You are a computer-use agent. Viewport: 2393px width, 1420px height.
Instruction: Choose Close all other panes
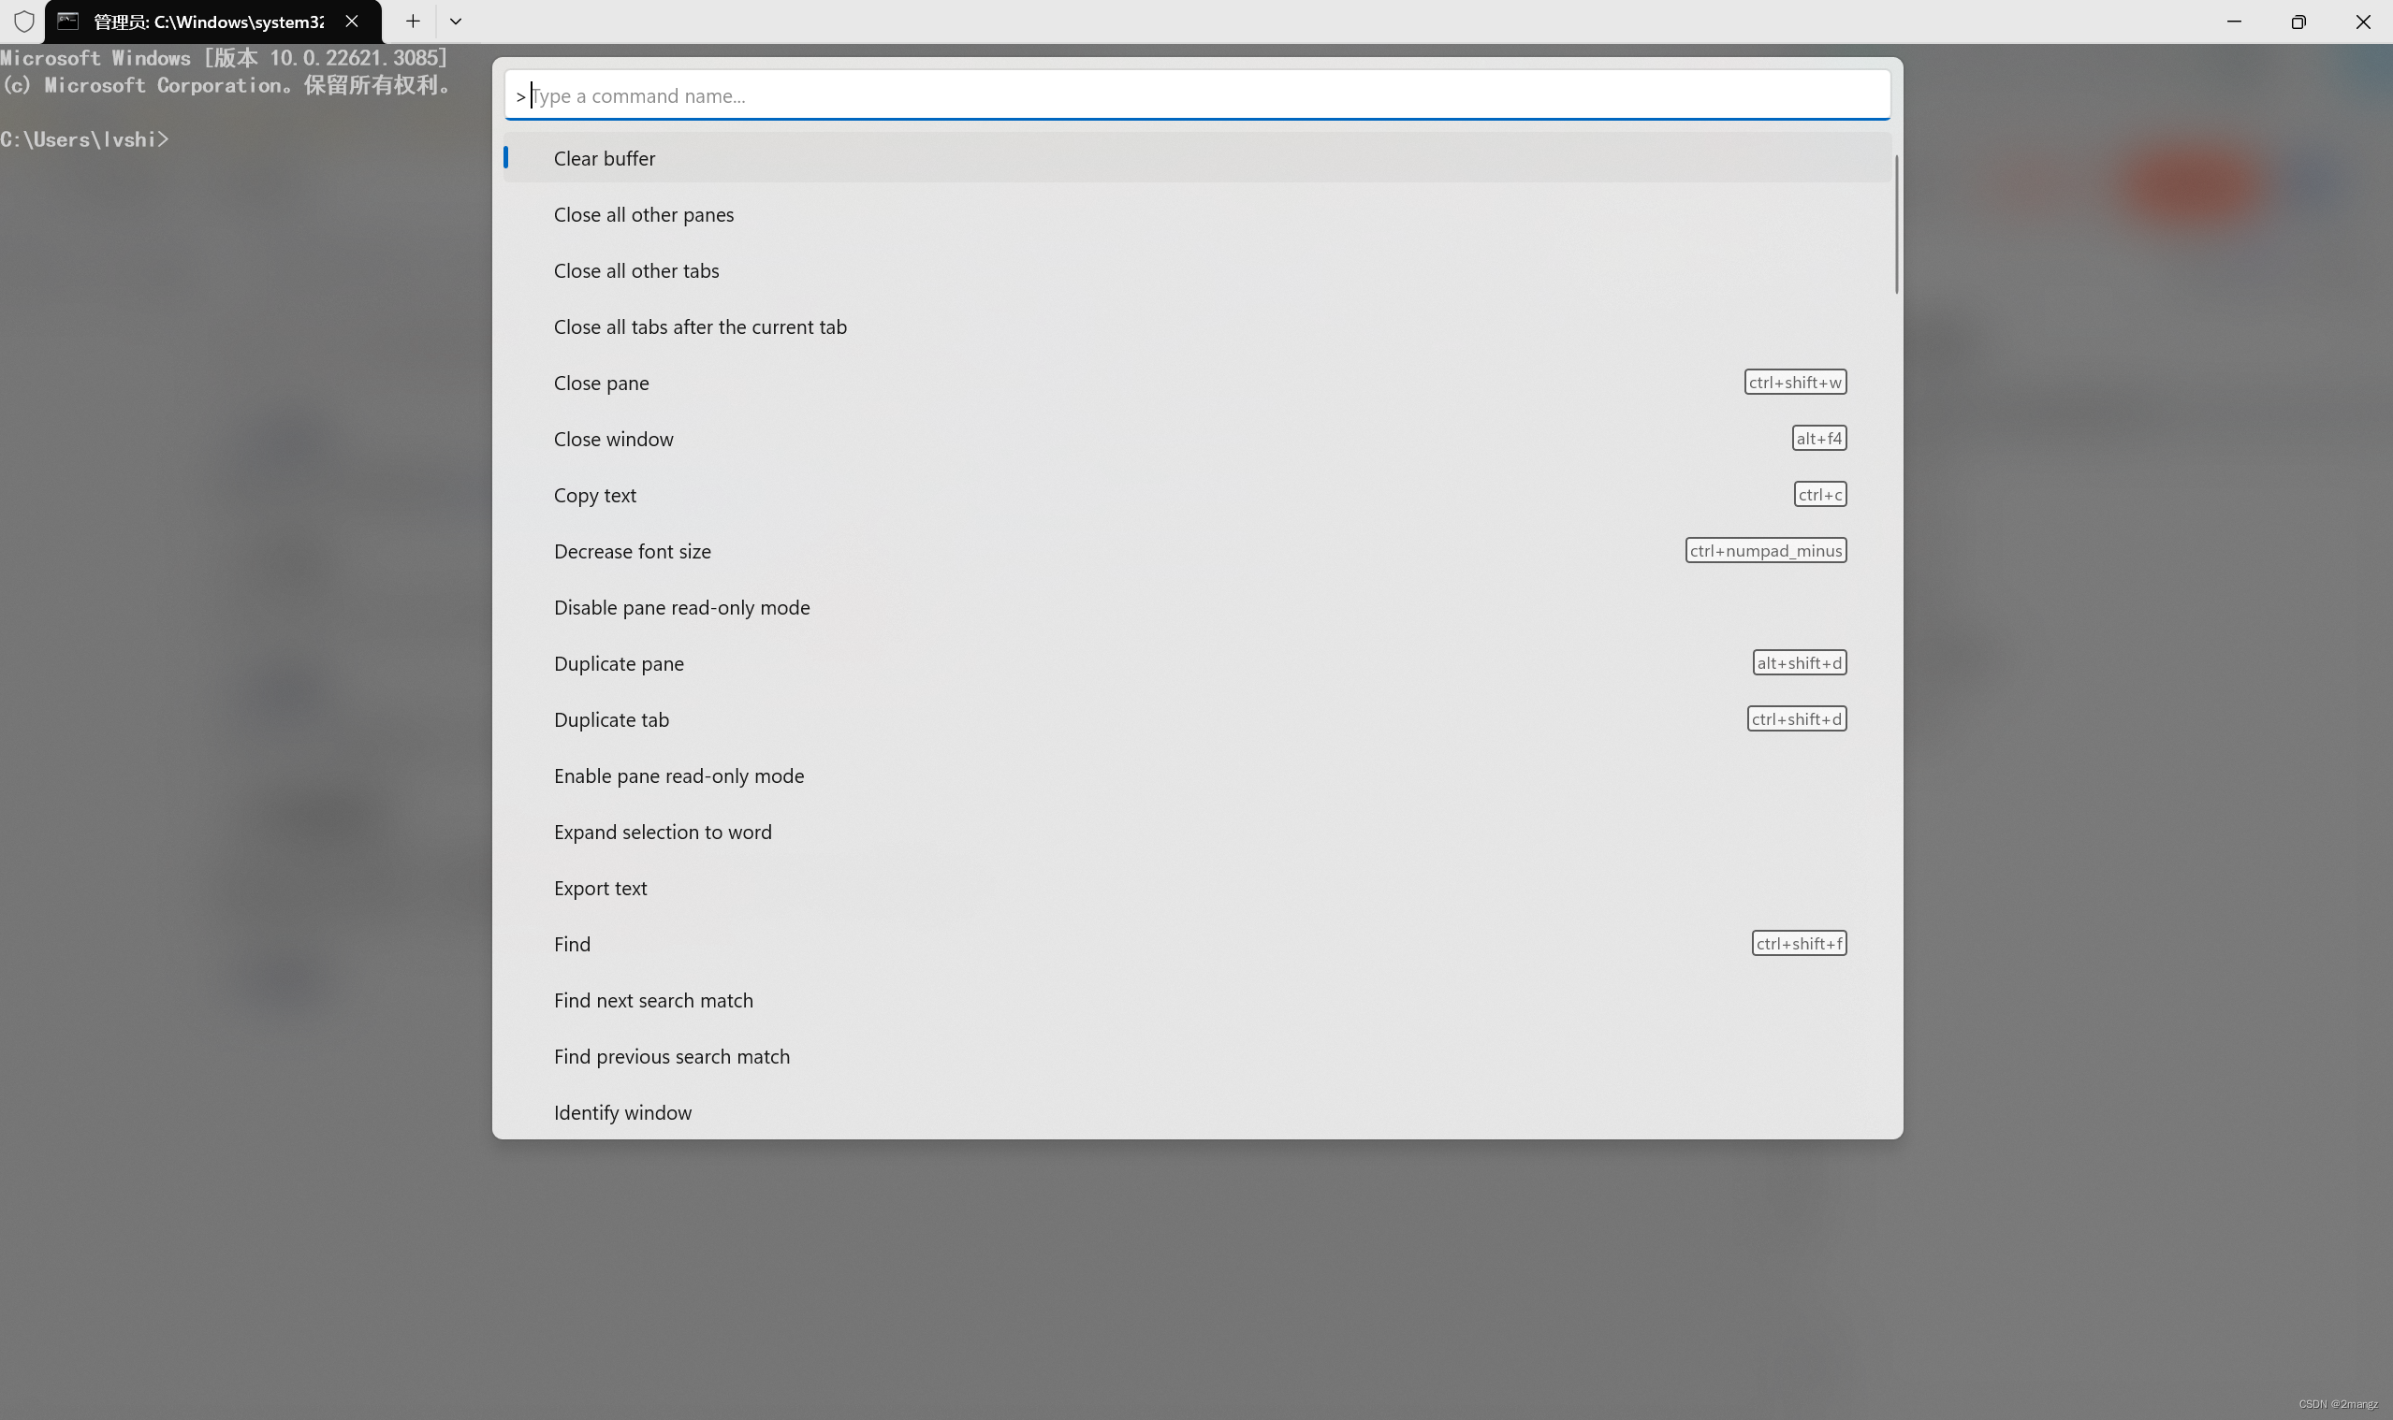point(1196,214)
